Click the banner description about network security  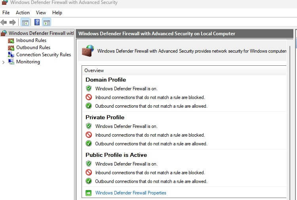click(192, 51)
